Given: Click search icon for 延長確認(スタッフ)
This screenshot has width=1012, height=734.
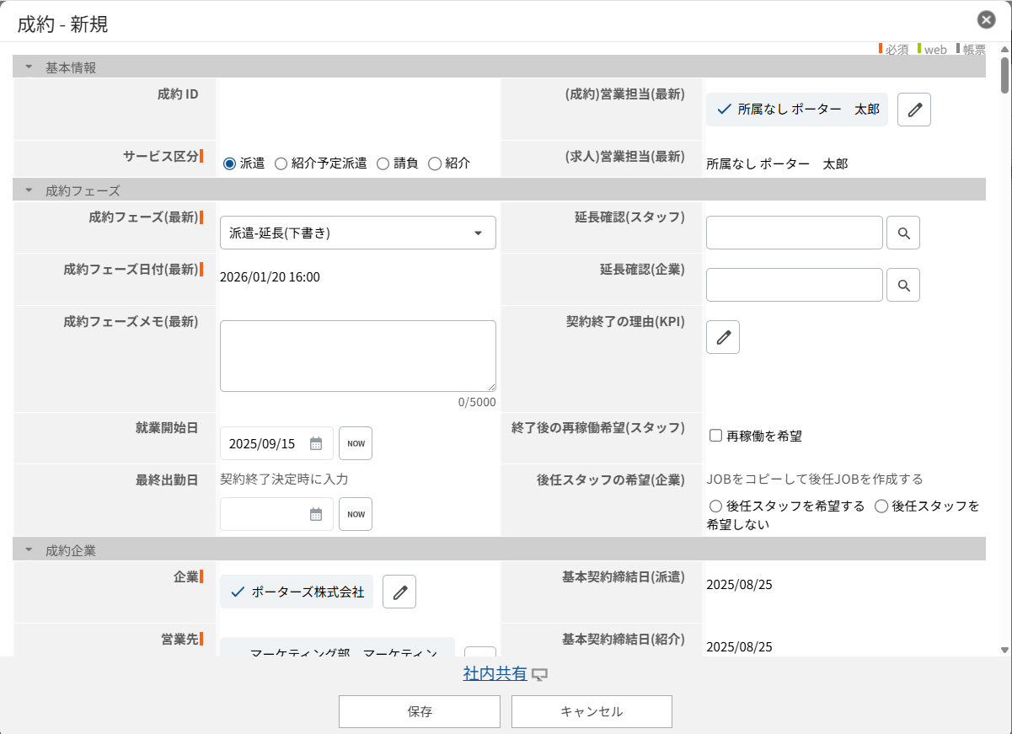Looking at the screenshot, I should coord(903,233).
